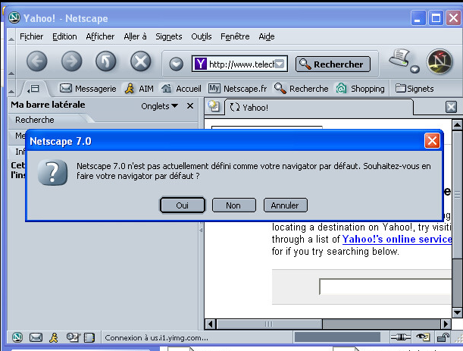The image size is (463, 351).
Task: Click Annuler in Netscape 7.0 dialog
Action: point(285,205)
